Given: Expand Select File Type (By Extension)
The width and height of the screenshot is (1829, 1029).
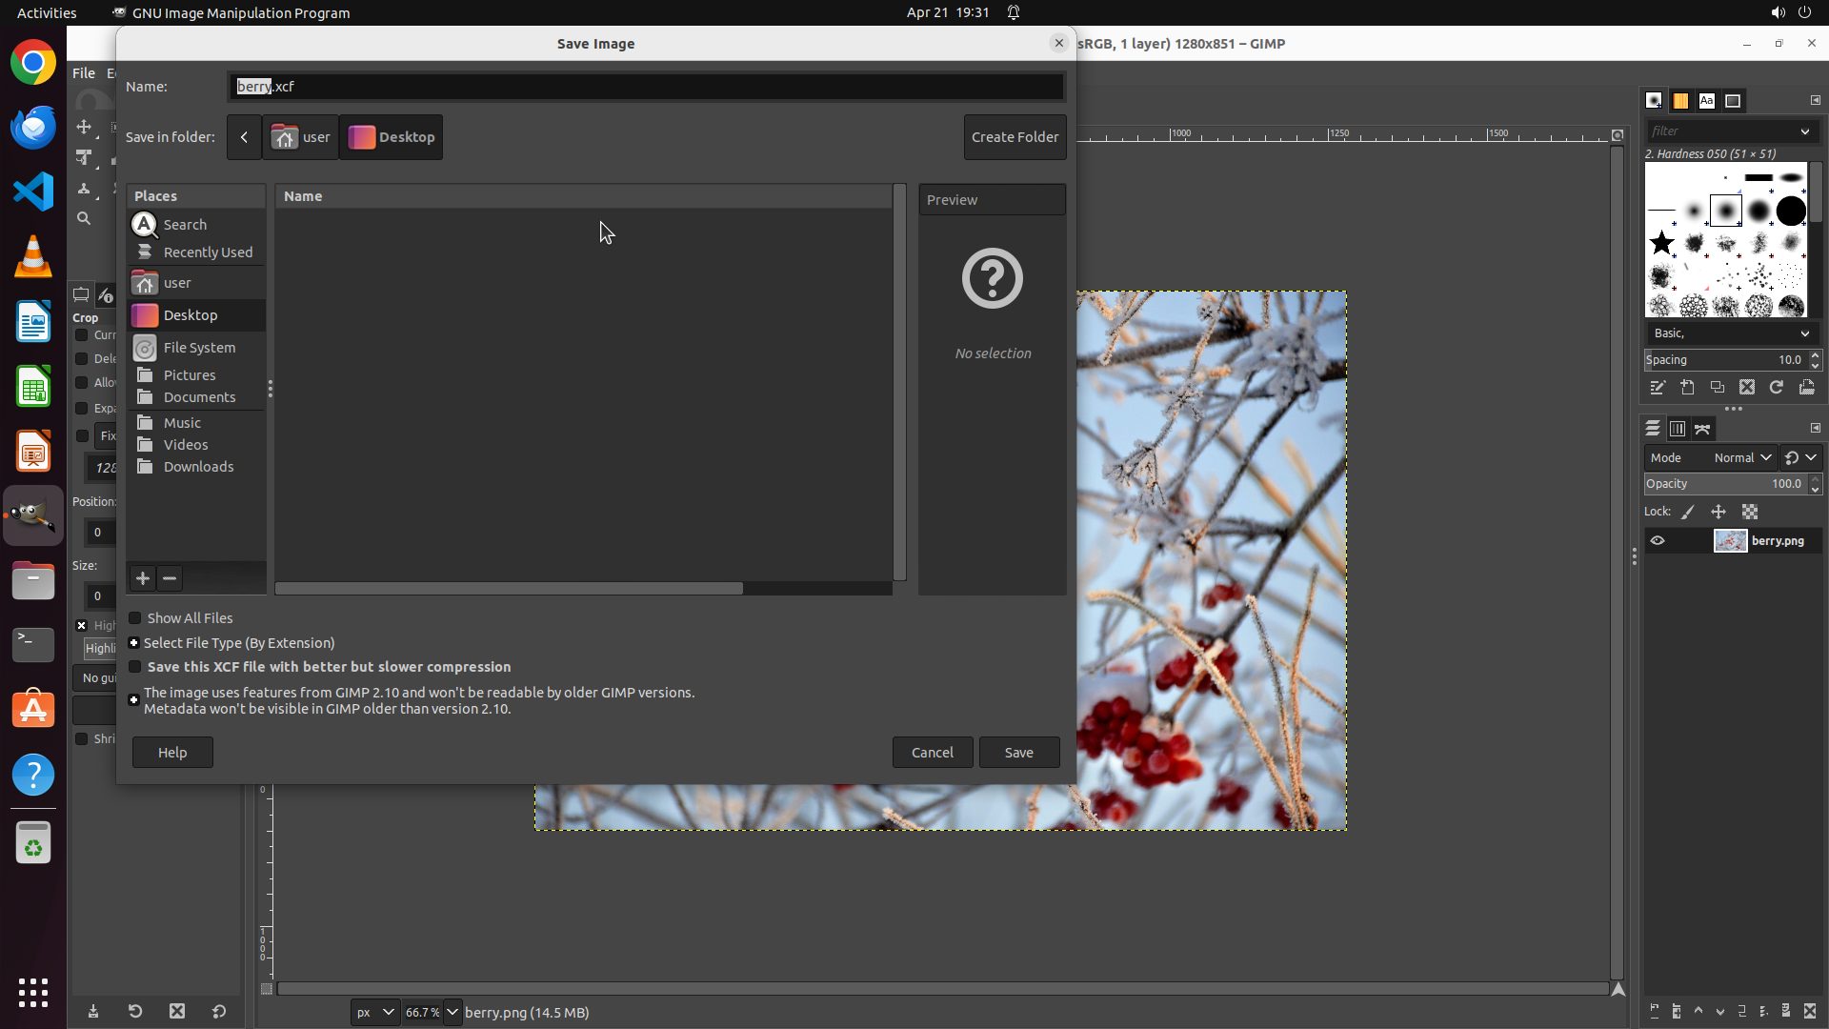Looking at the screenshot, I should (x=134, y=643).
